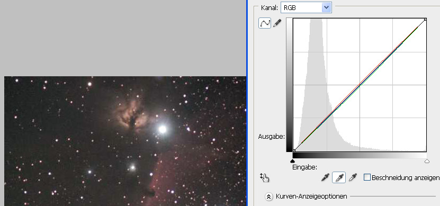Click the curve at the grid center

pos(360,85)
